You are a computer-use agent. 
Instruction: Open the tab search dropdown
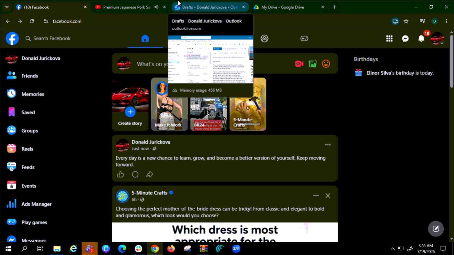(x=7, y=7)
